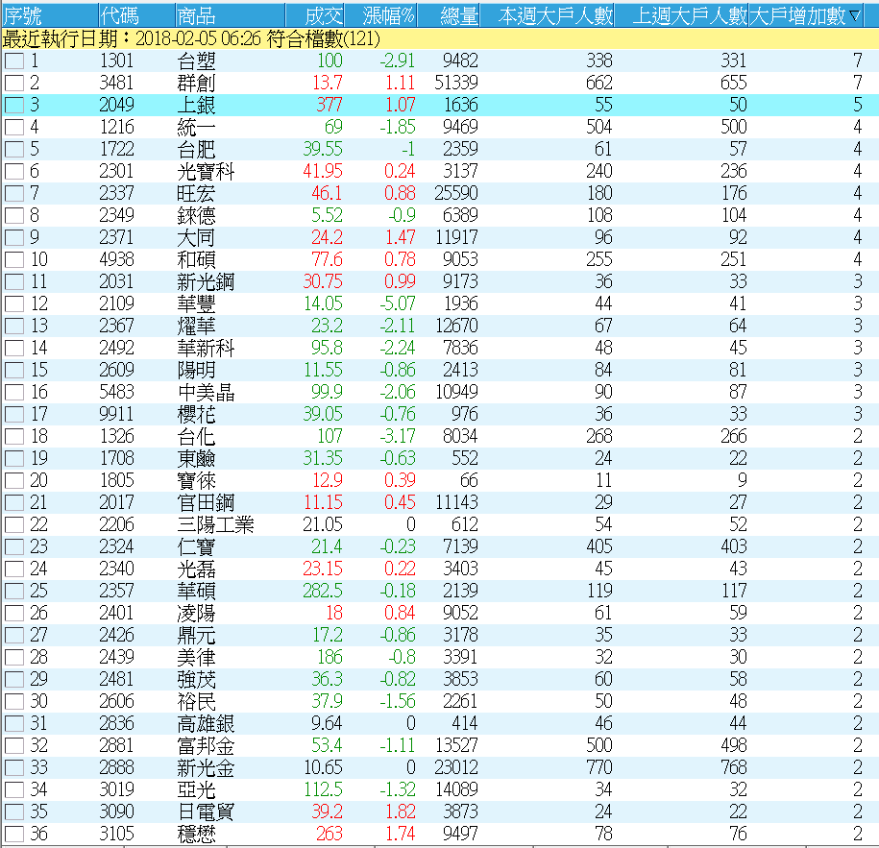Select stock name 三陽工業 in the list

pyautogui.click(x=216, y=524)
